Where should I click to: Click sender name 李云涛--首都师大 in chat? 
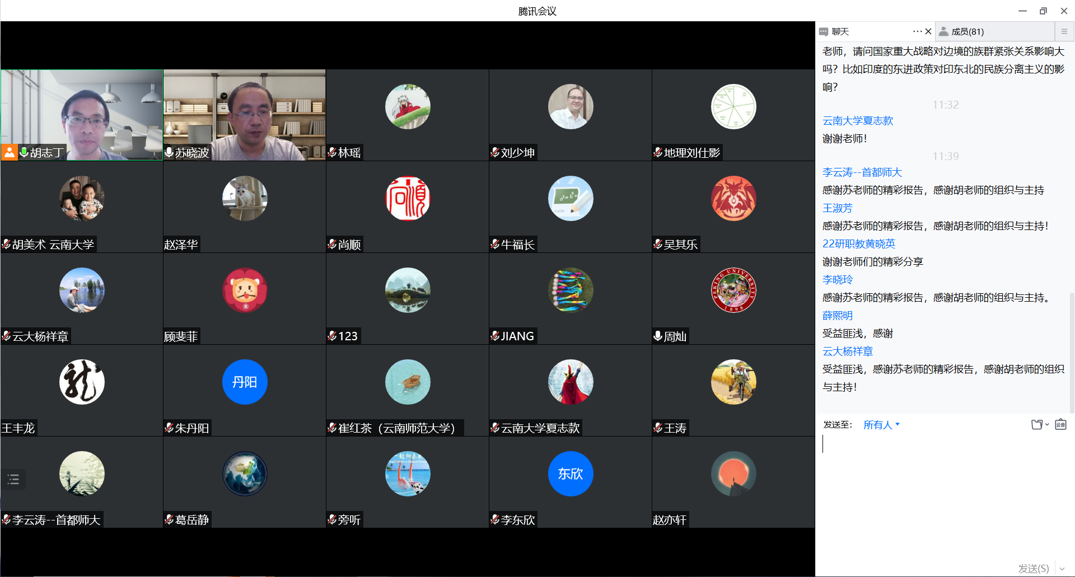(x=862, y=172)
